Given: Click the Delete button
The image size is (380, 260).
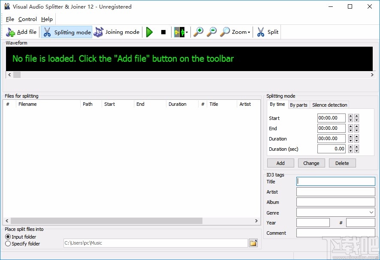Looking at the screenshot, I should pos(342,163).
